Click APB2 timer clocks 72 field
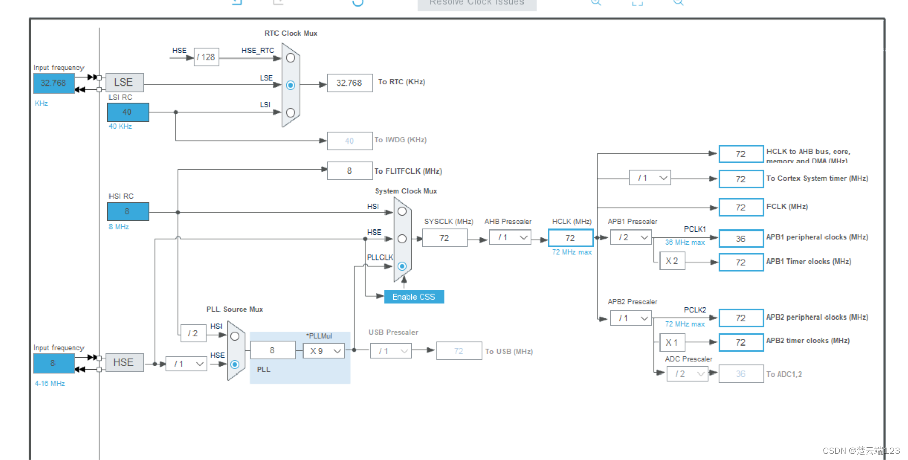 741,343
